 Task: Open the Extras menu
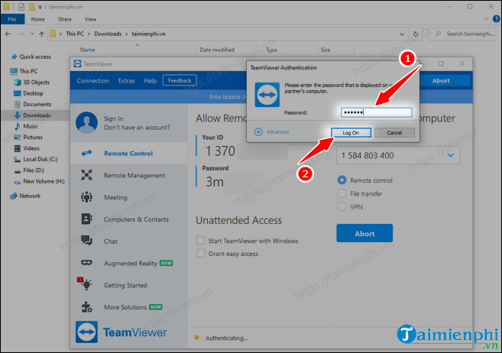(127, 81)
